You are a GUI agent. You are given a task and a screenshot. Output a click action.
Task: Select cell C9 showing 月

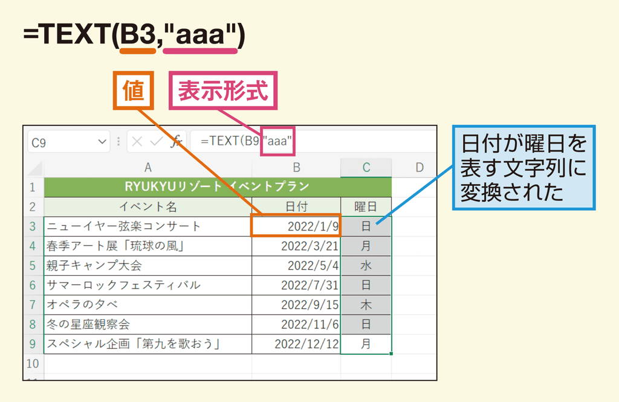pyautogui.click(x=366, y=345)
